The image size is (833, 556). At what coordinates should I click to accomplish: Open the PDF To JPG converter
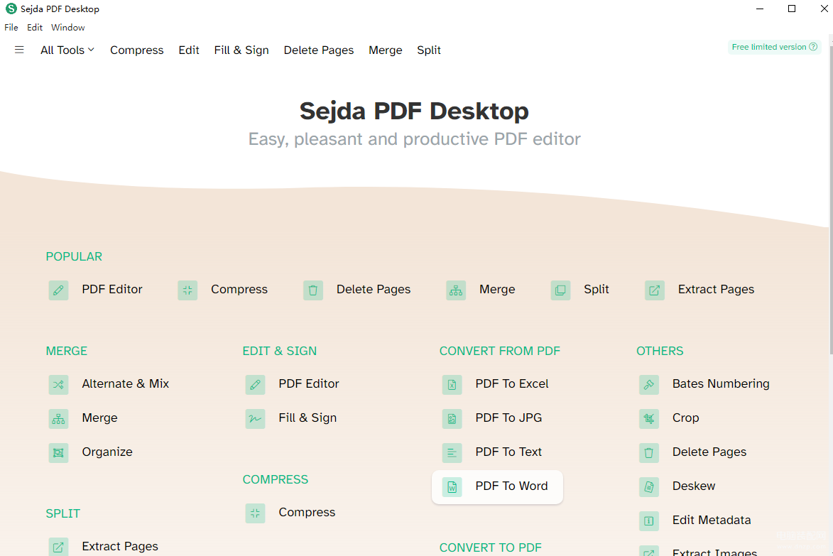click(508, 418)
